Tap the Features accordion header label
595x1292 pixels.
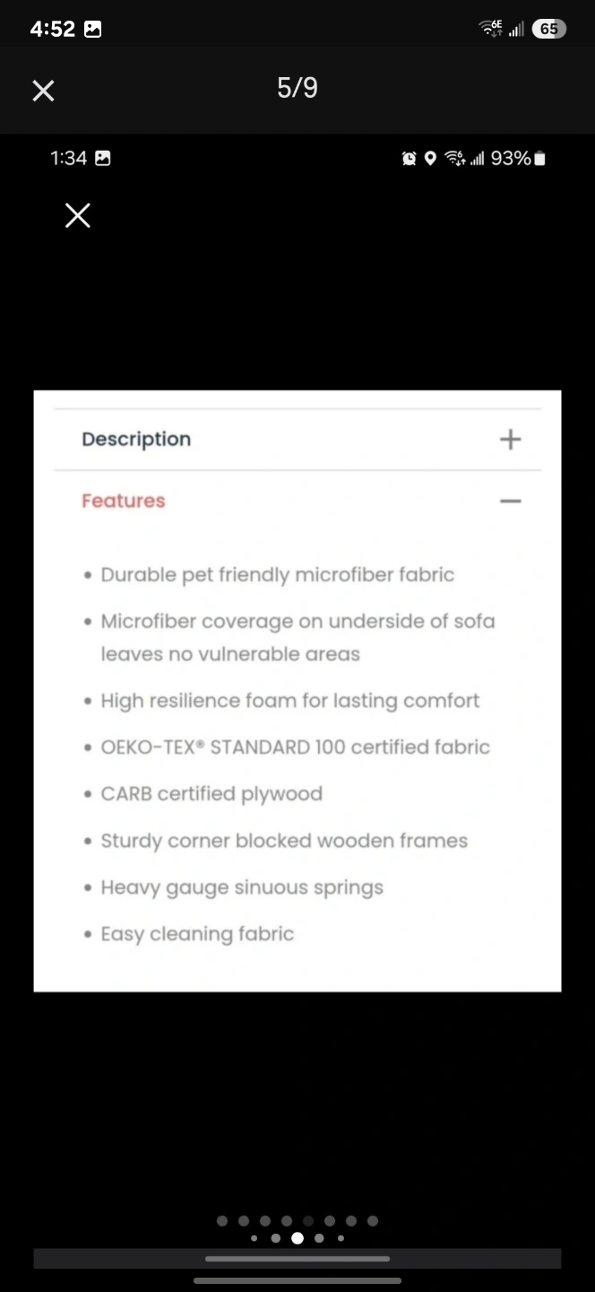tap(124, 501)
